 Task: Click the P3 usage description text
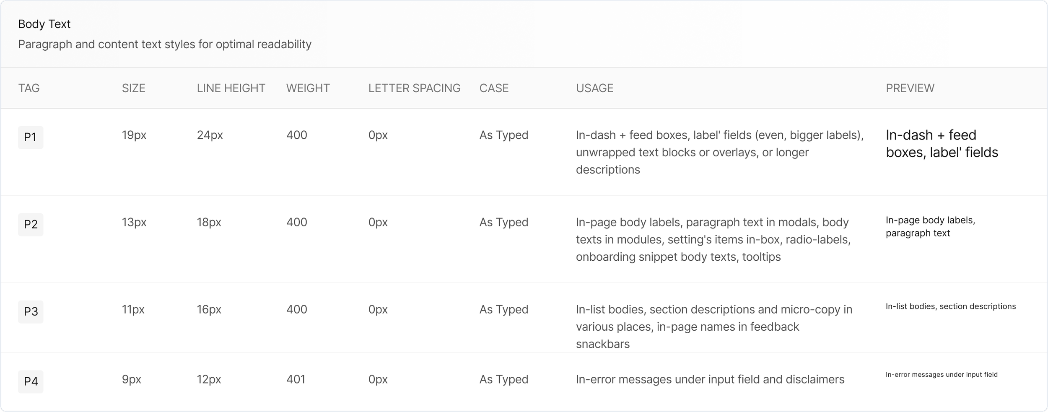713,326
